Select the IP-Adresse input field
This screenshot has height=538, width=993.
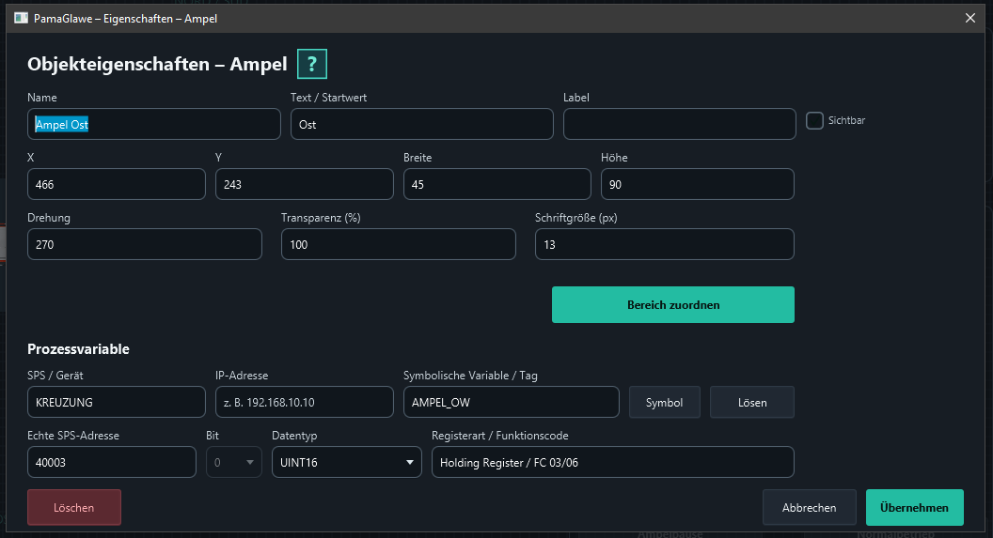click(304, 402)
